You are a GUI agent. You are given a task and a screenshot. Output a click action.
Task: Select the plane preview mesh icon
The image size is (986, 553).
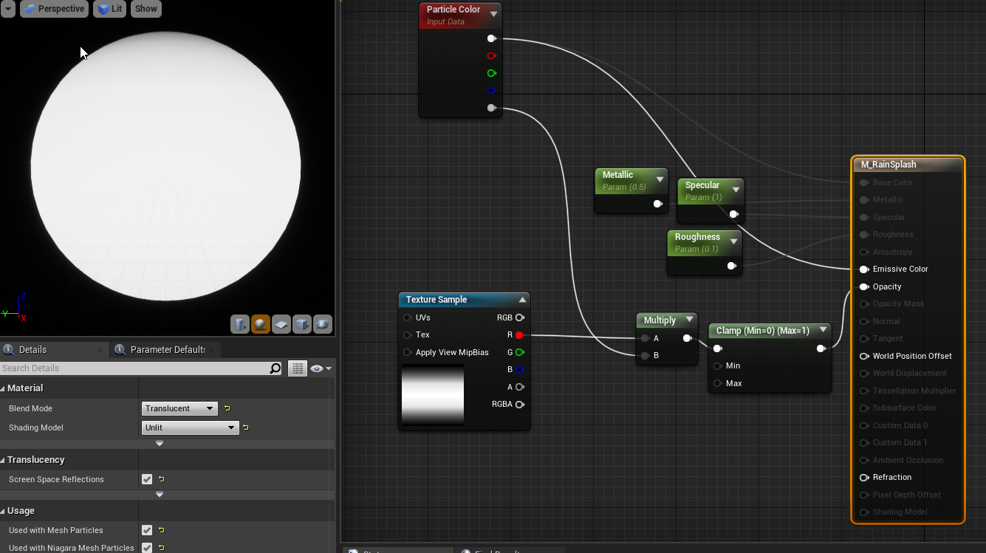281,323
